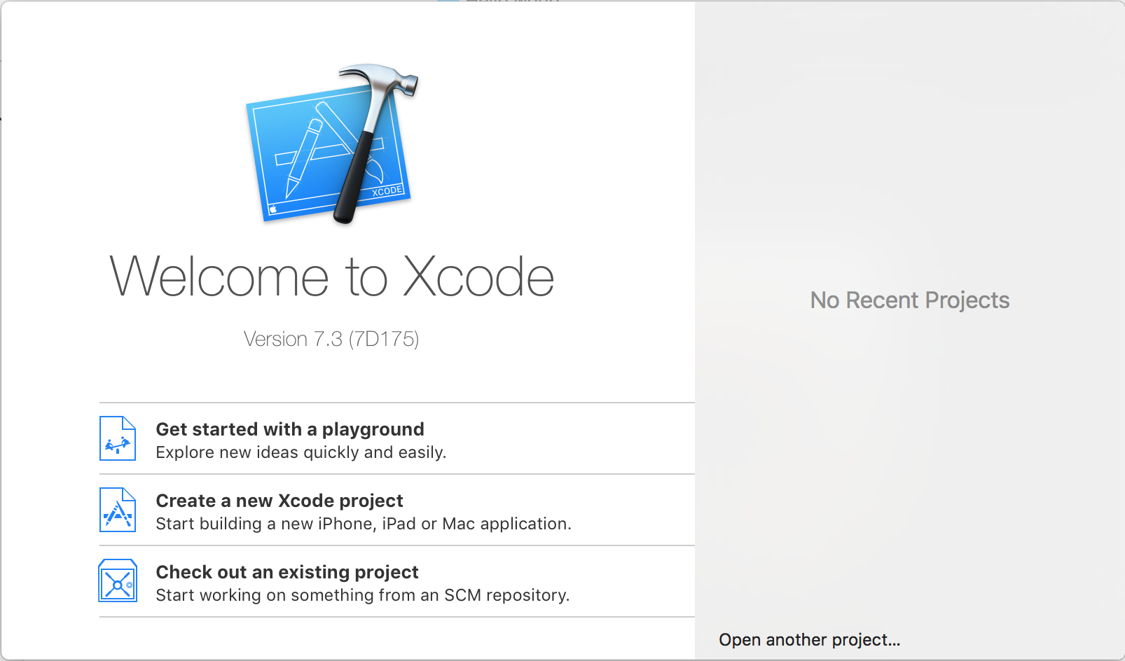The width and height of the screenshot is (1125, 661).
Task: Choose "Create a new Xcode project" title
Action: click(x=279, y=501)
